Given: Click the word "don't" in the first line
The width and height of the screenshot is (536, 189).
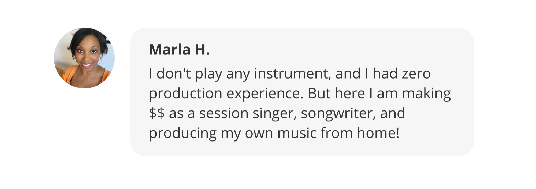Looking at the screenshot, I should (x=174, y=74).
